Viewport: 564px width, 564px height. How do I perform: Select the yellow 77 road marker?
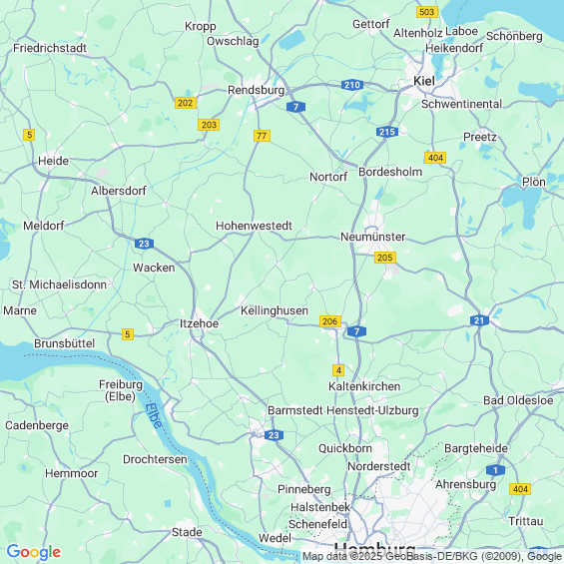[x=262, y=136]
